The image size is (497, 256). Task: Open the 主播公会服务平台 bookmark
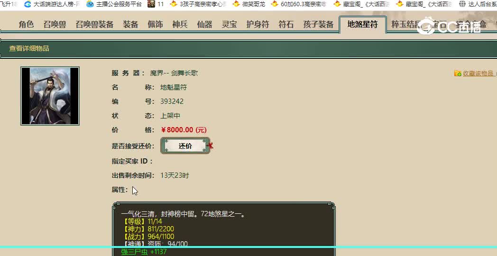114,4
